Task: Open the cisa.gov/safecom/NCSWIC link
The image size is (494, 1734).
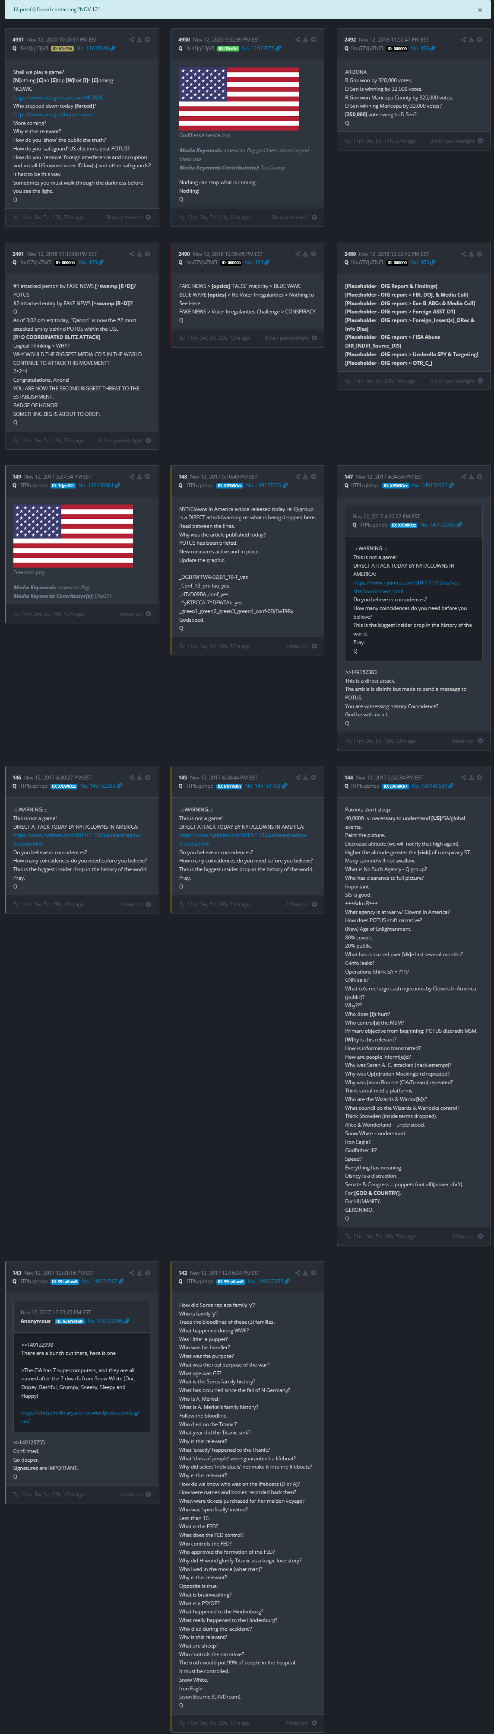Action: tap(58, 98)
